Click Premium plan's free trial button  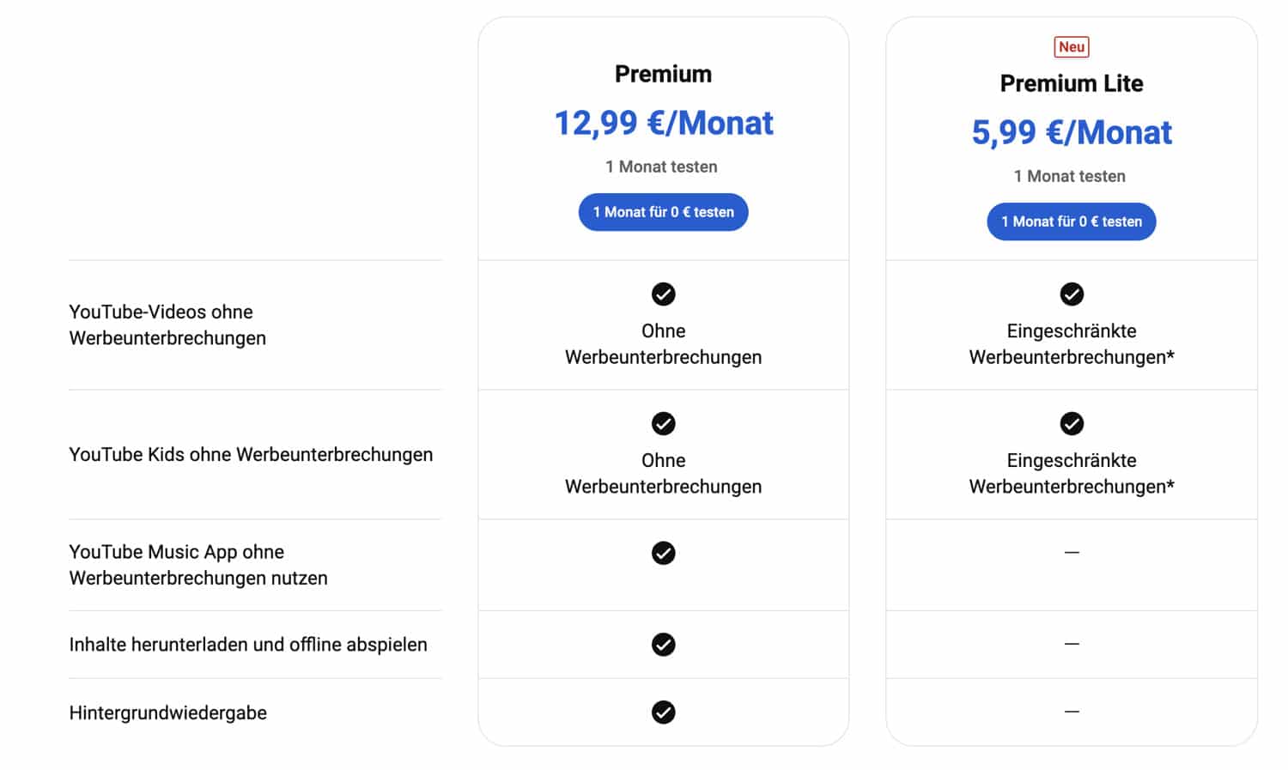pos(663,212)
